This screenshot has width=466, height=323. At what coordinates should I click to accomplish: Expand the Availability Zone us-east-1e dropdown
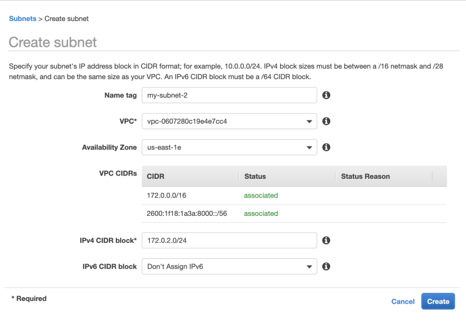[x=229, y=148]
